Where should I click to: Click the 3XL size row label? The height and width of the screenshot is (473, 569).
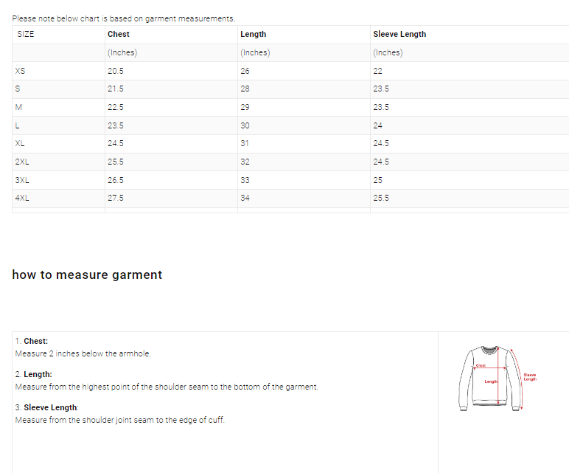(x=22, y=180)
